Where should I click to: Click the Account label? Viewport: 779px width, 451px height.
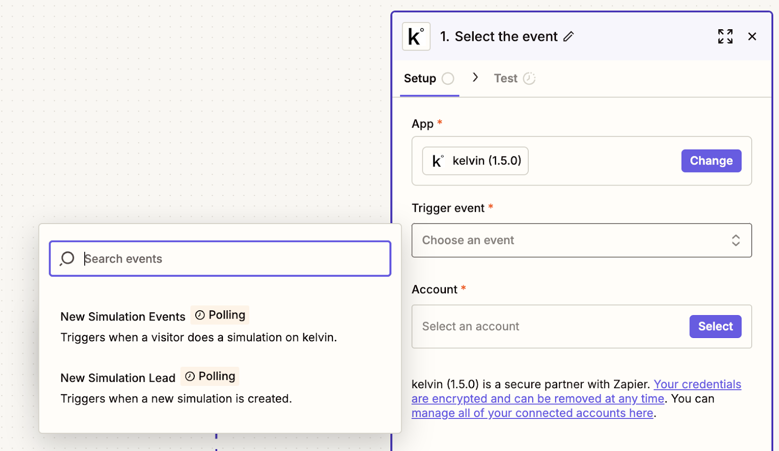coord(434,289)
